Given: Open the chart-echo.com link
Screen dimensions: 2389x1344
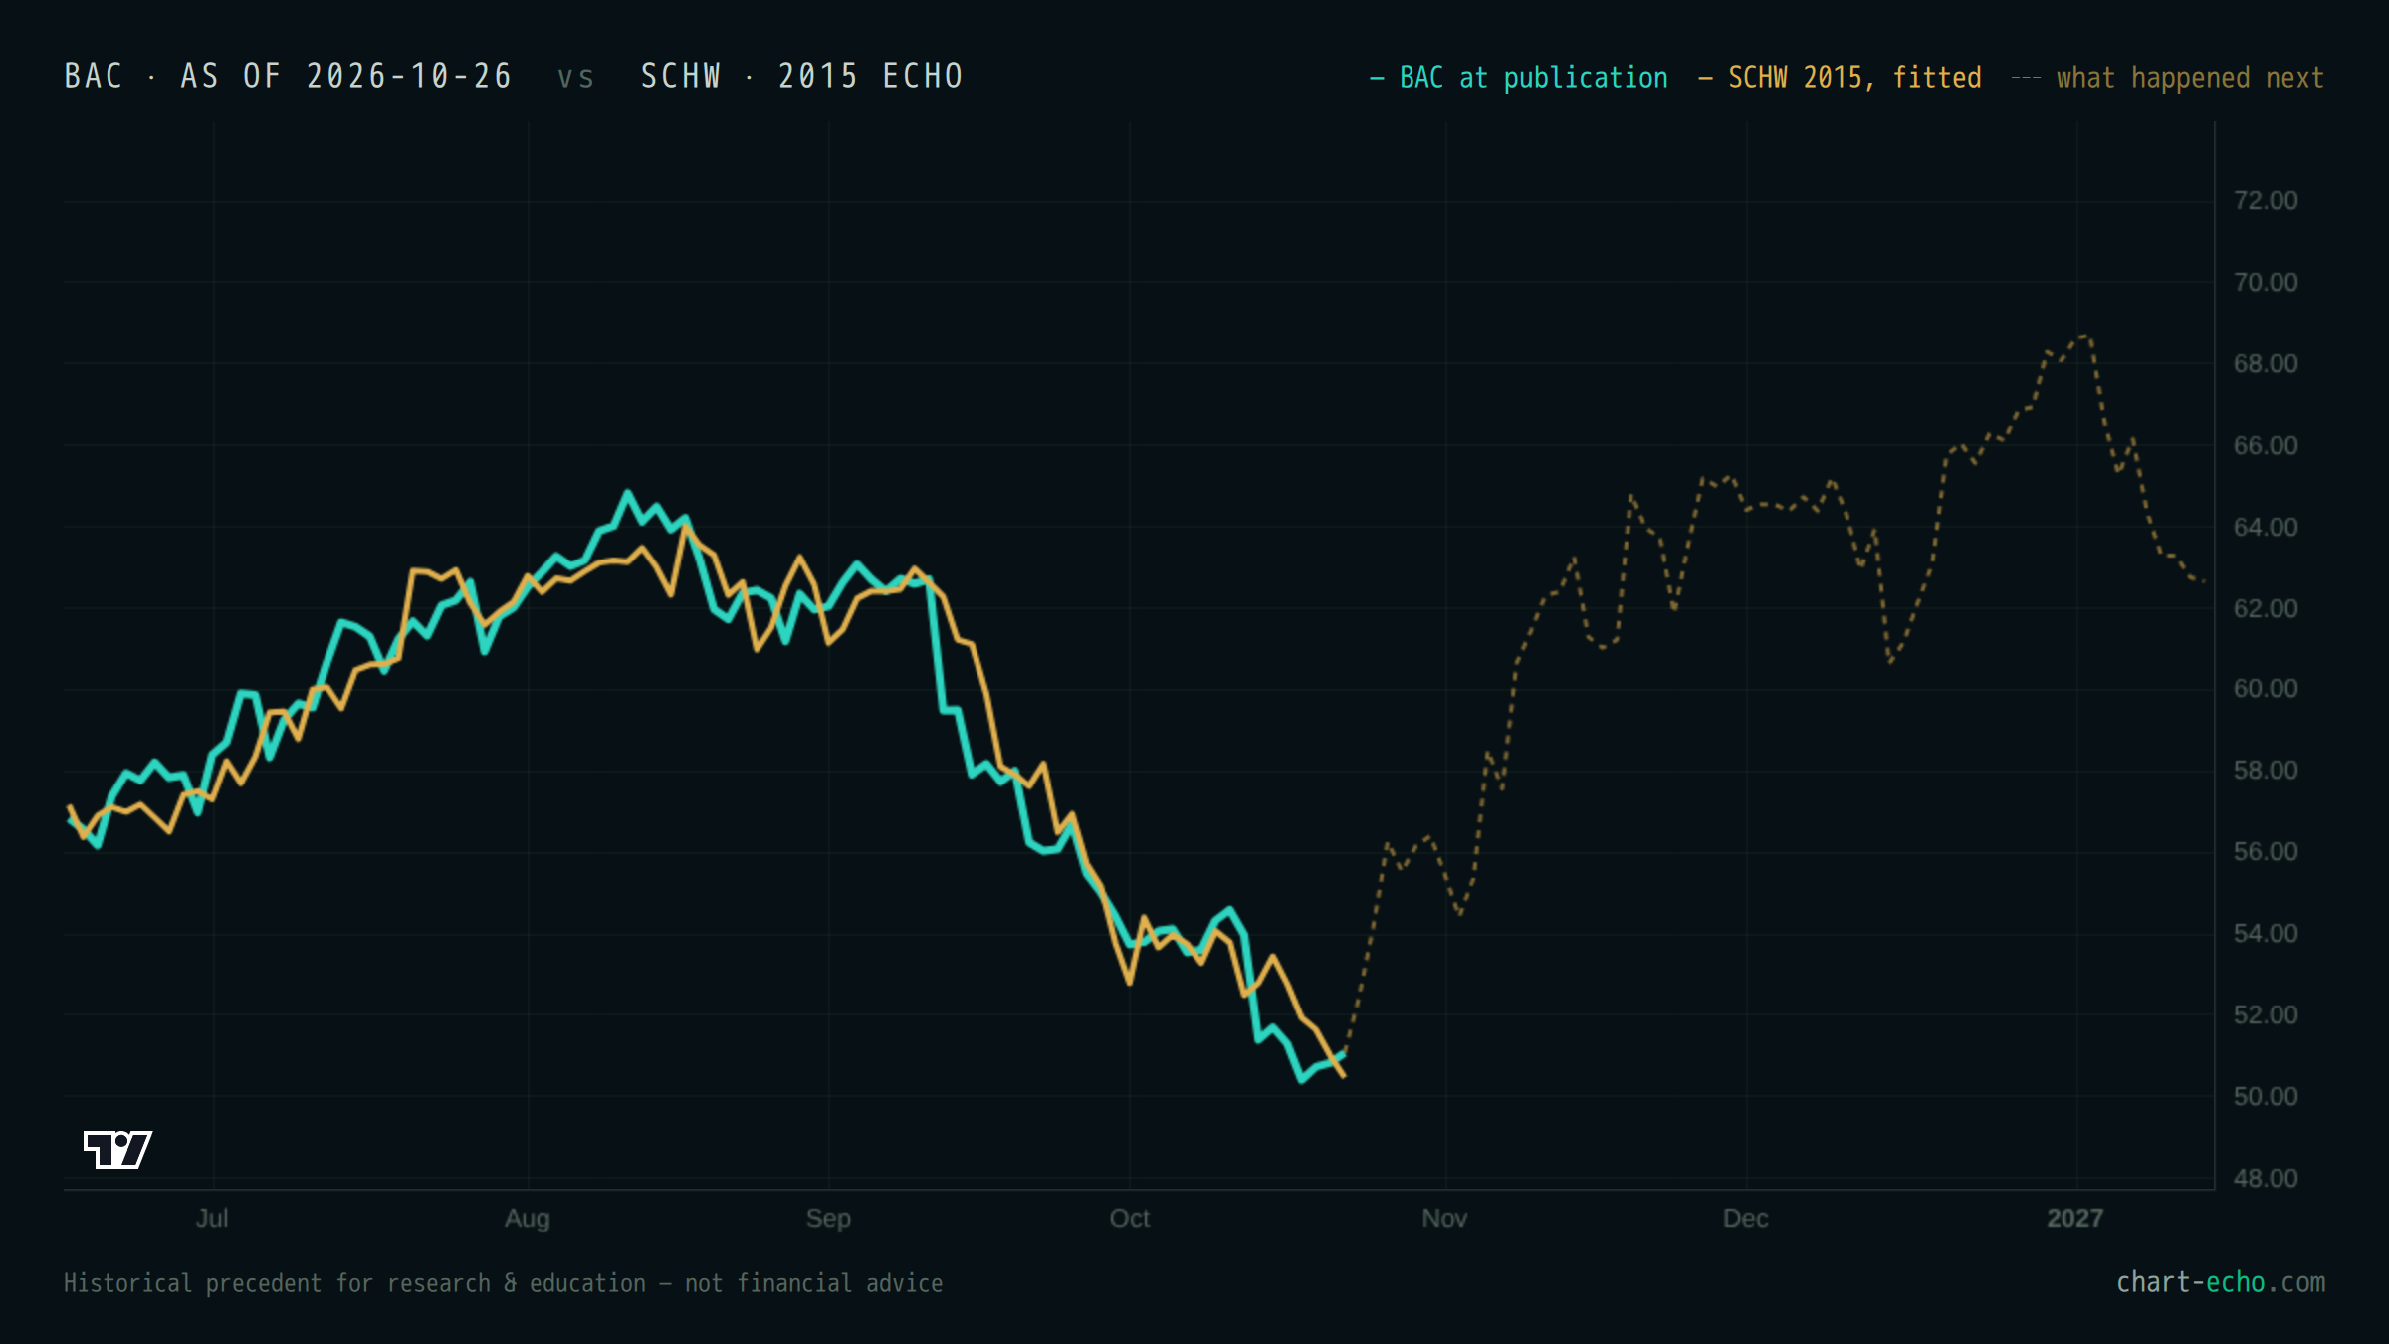Looking at the screenshot, I should 2221,1282.
